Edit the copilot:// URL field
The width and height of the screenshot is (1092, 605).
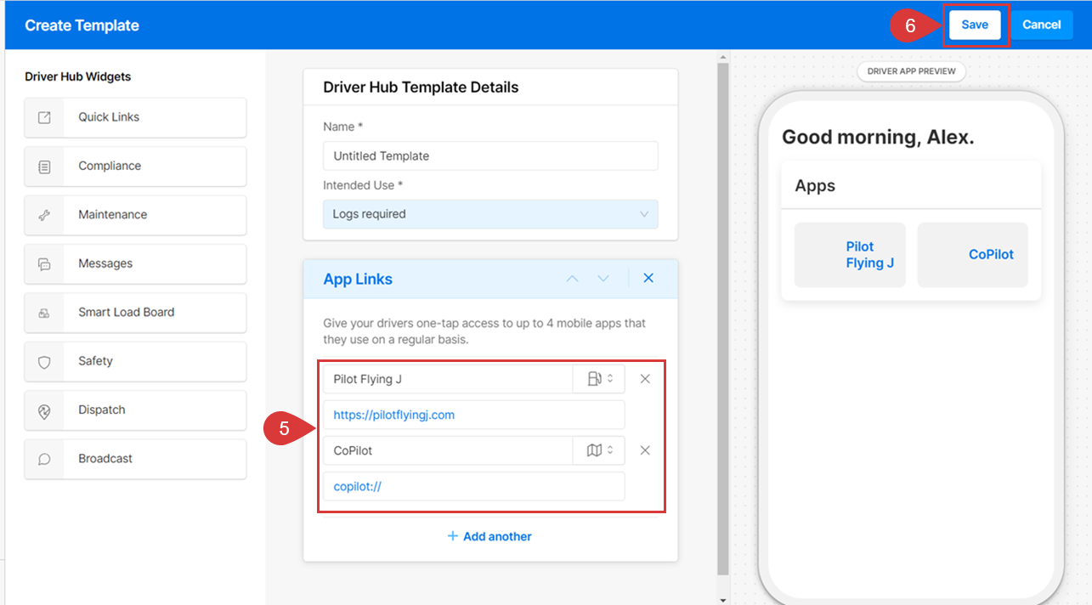tap(474, 486)
